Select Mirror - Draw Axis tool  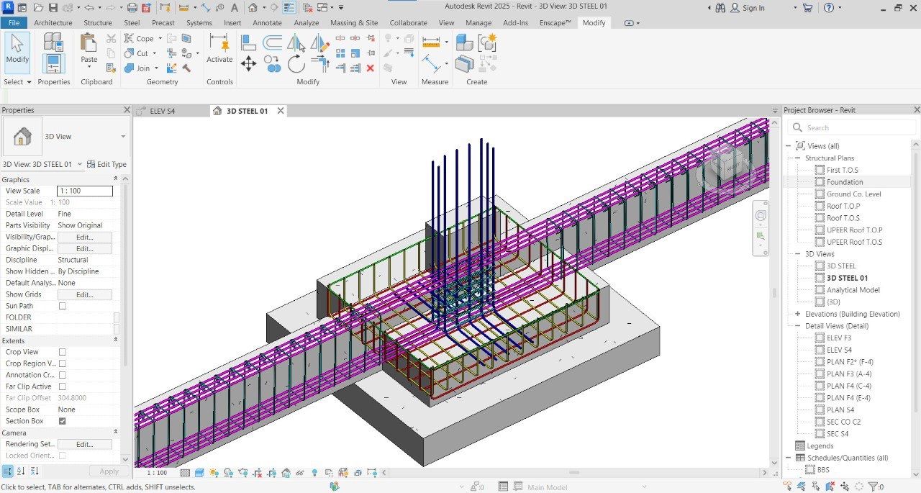(320, 43)
